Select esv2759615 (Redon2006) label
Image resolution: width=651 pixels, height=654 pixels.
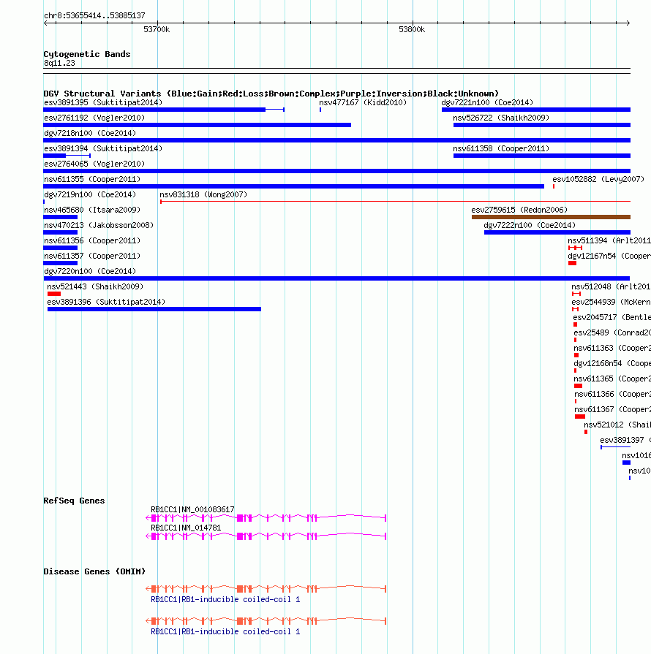click(x=519, y=210)
